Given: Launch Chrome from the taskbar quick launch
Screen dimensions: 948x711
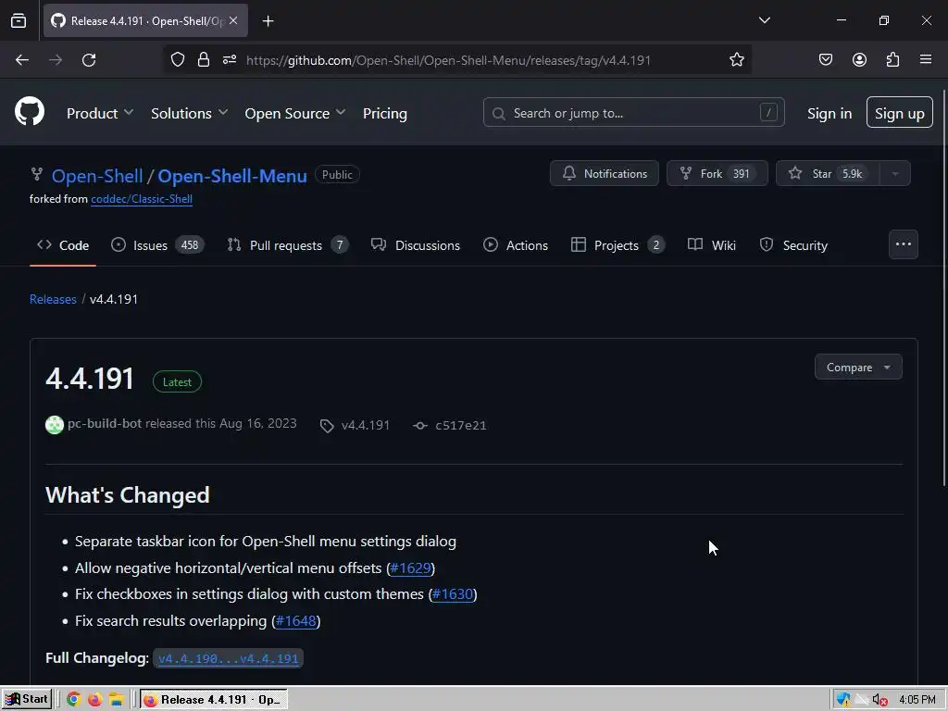Looking at the screenshot, I should pos(73,700).
